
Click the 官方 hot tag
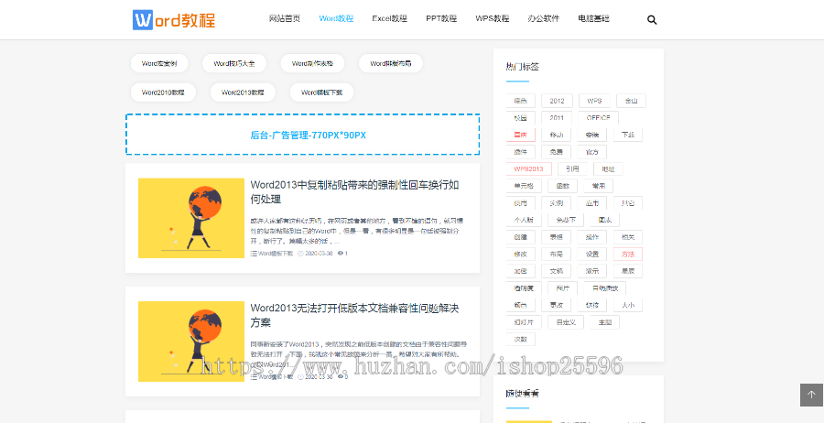click(591, 152)
